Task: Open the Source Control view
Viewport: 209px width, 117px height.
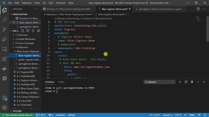Action: (x=4, y=30)
